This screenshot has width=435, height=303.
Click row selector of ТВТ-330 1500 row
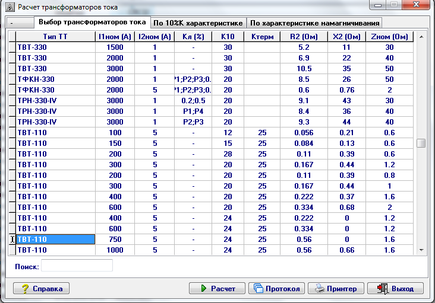click(12, 47)
